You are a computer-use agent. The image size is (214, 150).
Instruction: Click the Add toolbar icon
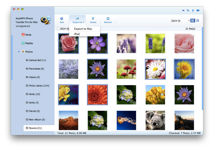62,20
